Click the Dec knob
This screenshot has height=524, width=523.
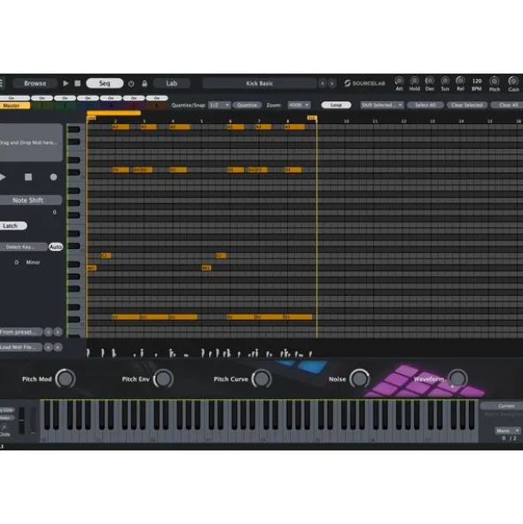click(430, 81)
